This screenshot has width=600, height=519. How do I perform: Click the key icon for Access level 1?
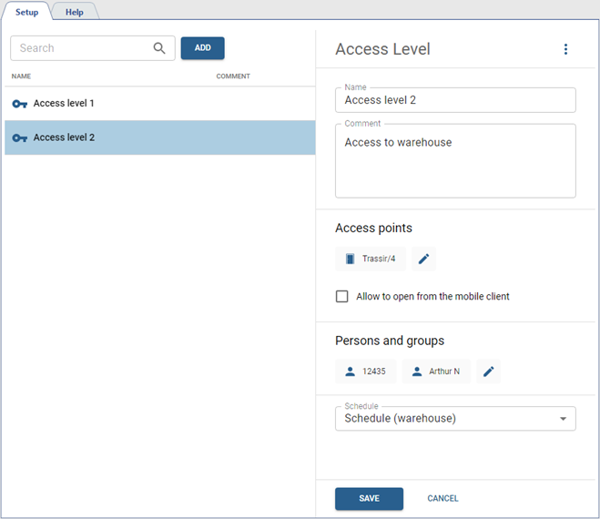[x=20, y=104]
